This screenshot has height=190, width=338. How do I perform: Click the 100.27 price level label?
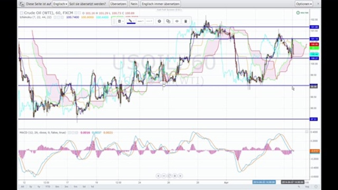pos(314,58)
